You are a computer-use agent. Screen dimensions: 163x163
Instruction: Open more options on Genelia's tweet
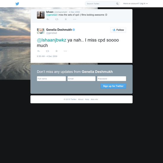point(65,51)
